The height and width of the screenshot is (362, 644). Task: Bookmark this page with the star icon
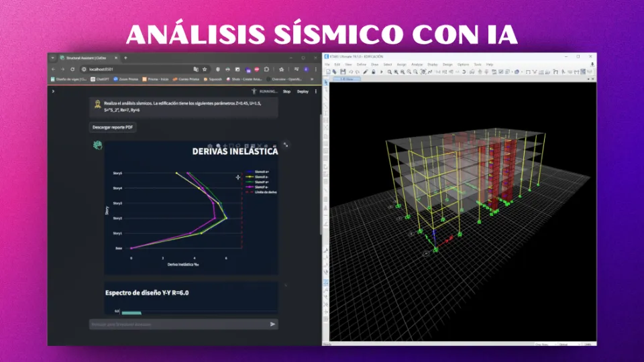(x=205, y=69)
